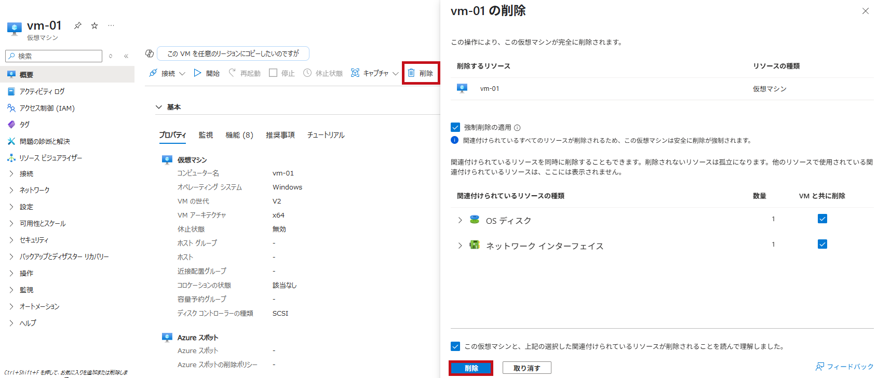Focus the 検索 sidebar search field
Image resolution: width=877 pixels, height=378 pixels.
coord(54,56)
